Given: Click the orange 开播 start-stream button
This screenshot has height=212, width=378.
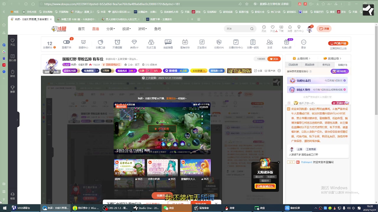Looking at the screenshot, I should [324, 29].
